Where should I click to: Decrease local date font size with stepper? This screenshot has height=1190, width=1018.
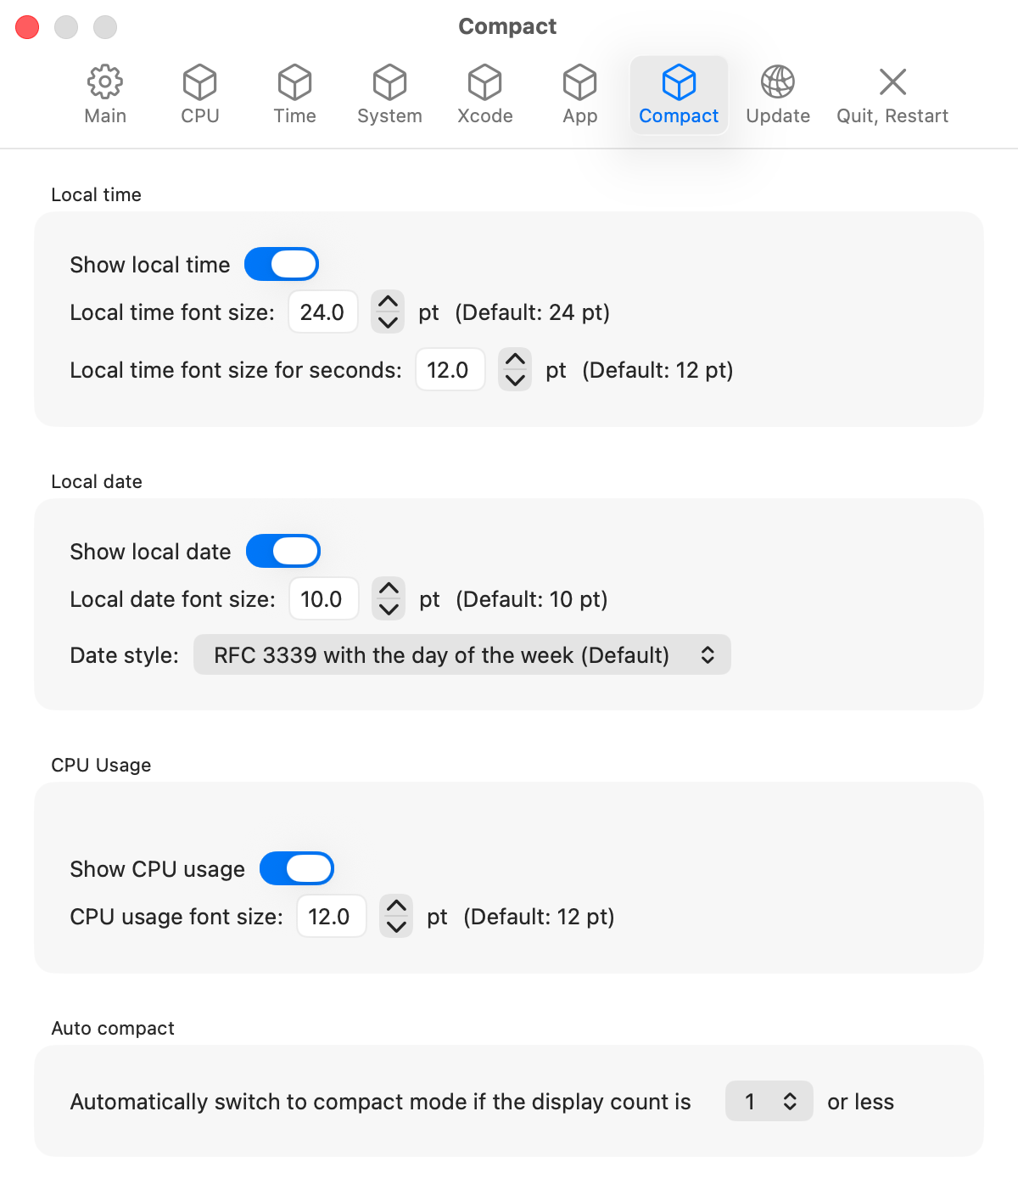pos(389,609)
